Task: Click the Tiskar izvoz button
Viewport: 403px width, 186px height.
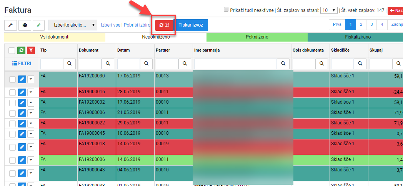Action: coord(191,25)
